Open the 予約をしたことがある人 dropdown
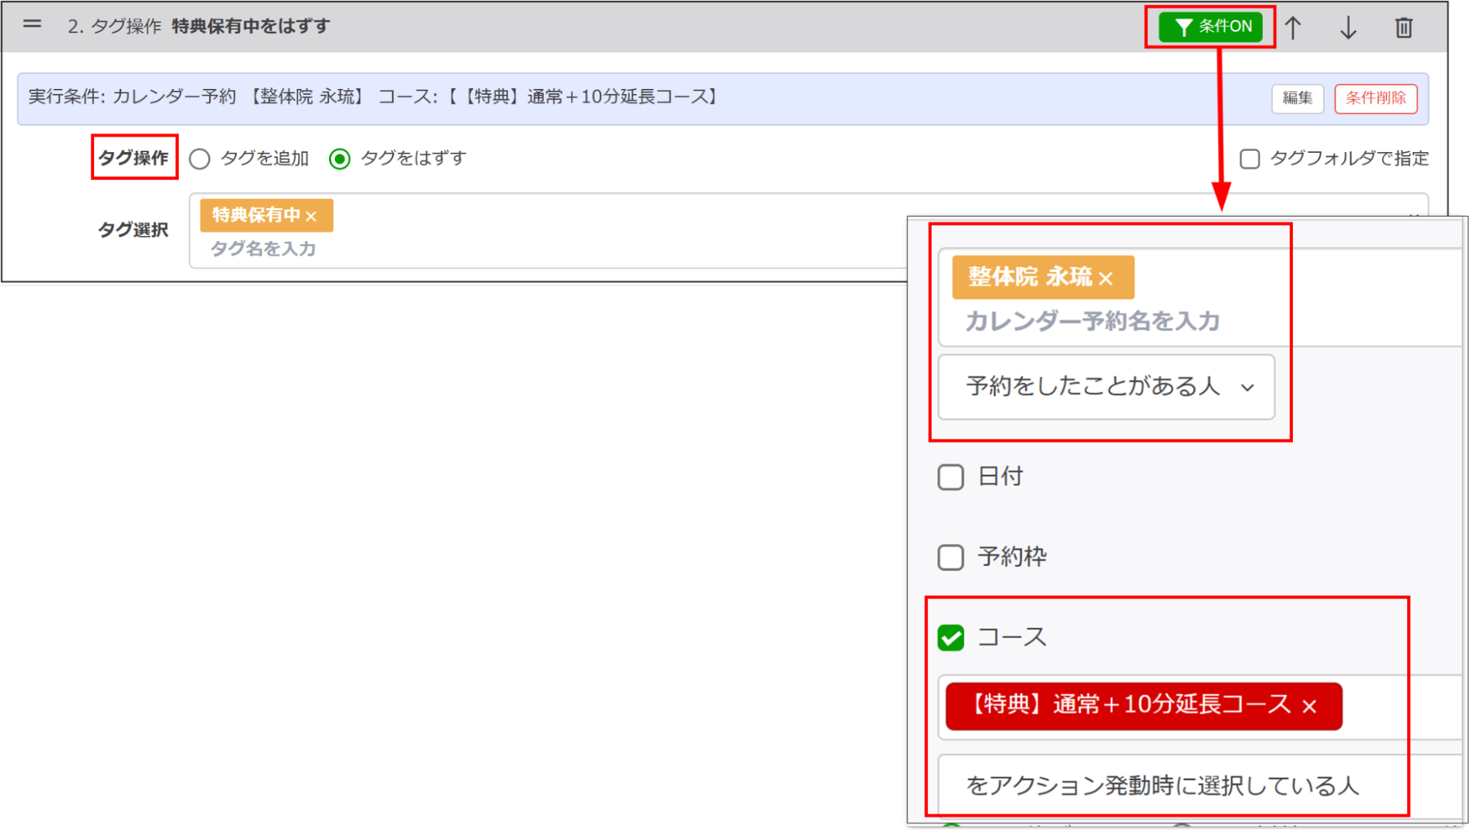 1105,387
